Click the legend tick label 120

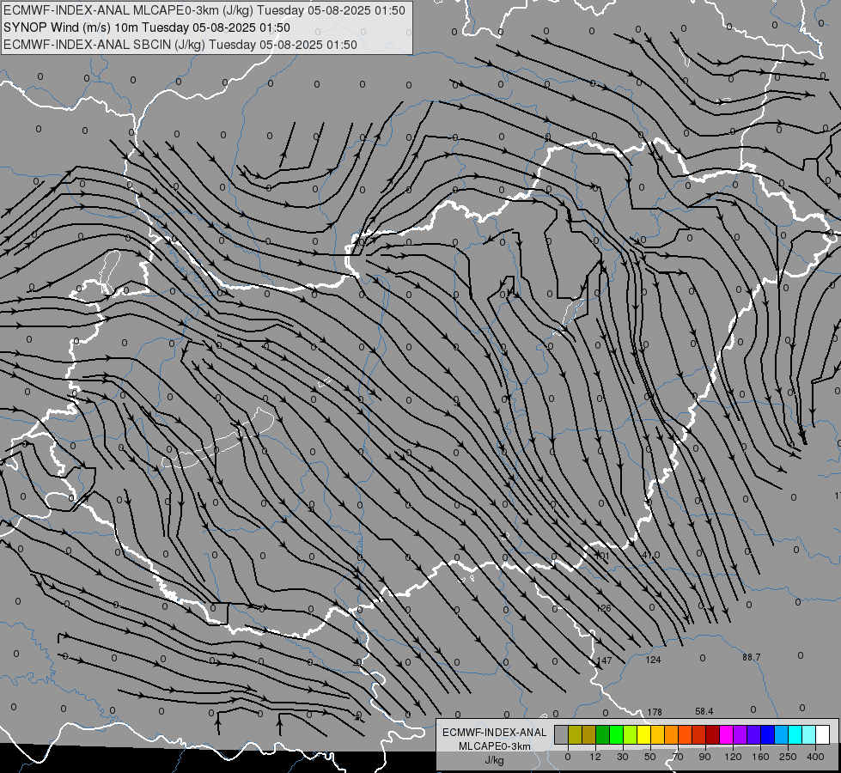pyautogui.click(x=733, y=757)
